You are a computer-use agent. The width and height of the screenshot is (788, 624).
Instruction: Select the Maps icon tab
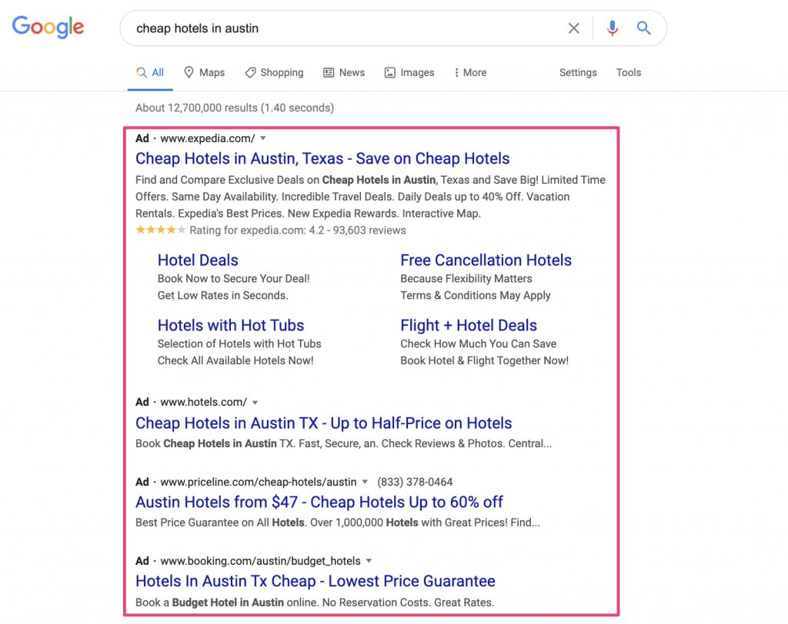pos(190,71)
